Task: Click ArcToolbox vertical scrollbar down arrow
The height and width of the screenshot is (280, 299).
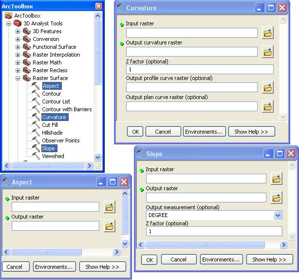Action: (97, 157)
